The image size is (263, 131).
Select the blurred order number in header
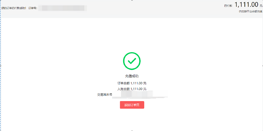point(62,8)
